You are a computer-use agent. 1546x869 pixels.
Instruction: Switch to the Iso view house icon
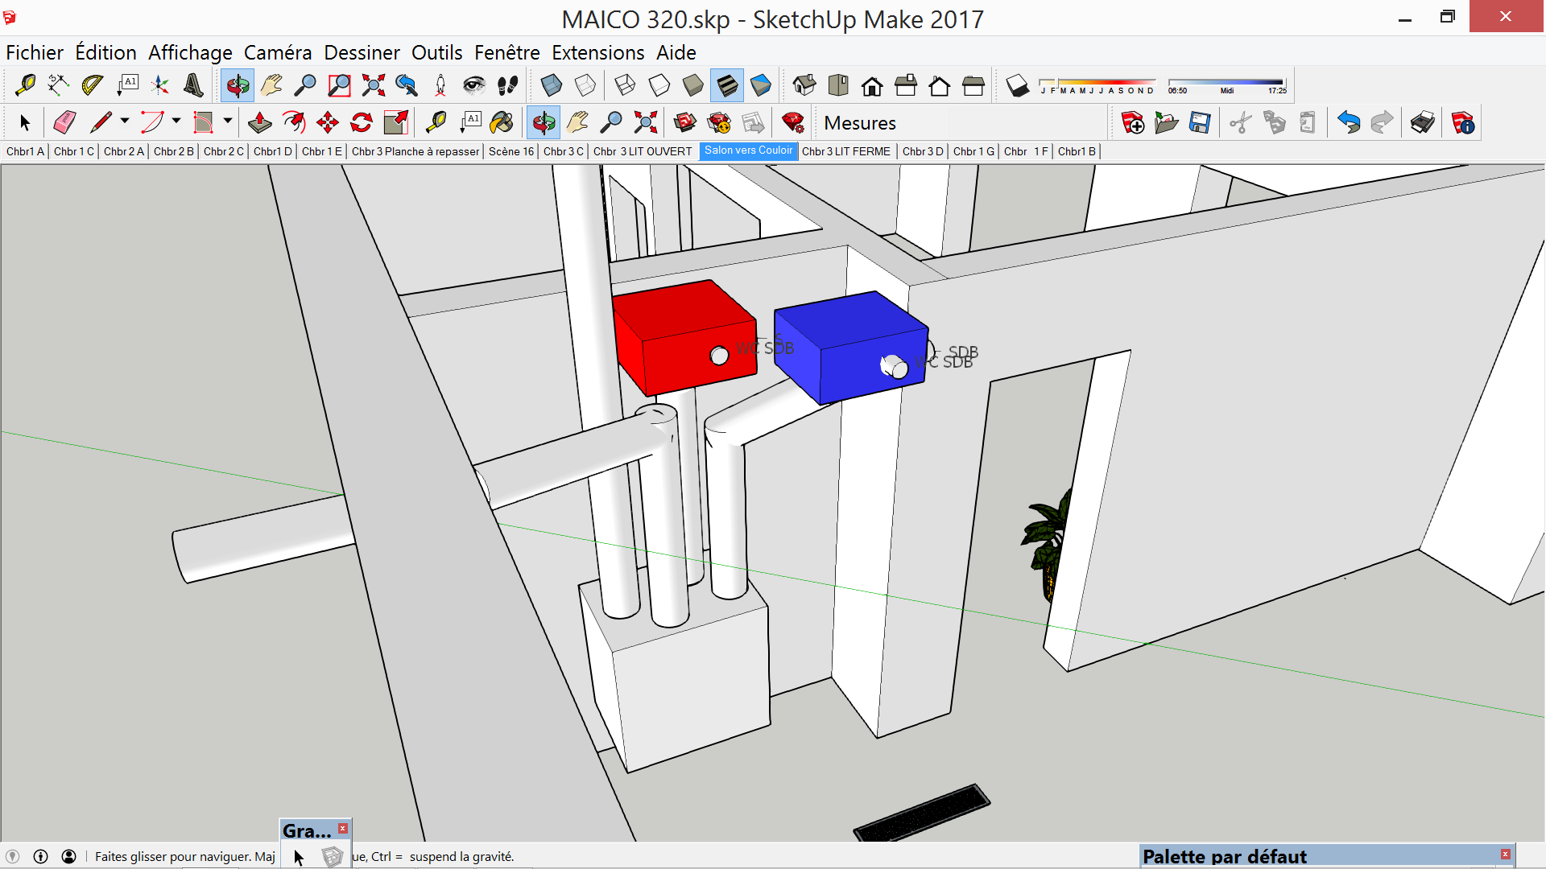click(804, 84)
